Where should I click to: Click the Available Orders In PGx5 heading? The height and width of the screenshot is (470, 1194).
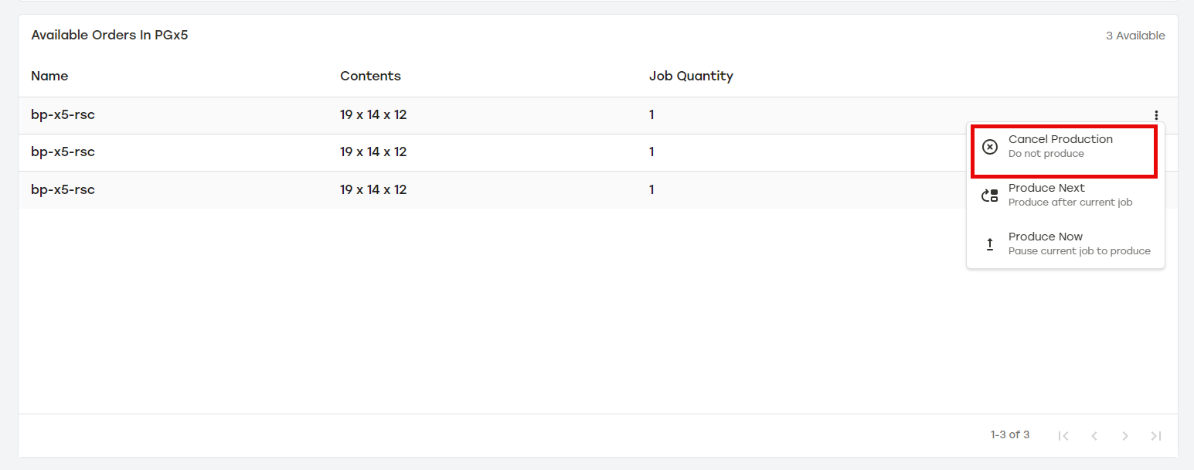tap(110, 36)
